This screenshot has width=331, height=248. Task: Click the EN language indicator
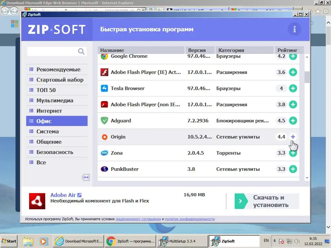click(266, 241)
